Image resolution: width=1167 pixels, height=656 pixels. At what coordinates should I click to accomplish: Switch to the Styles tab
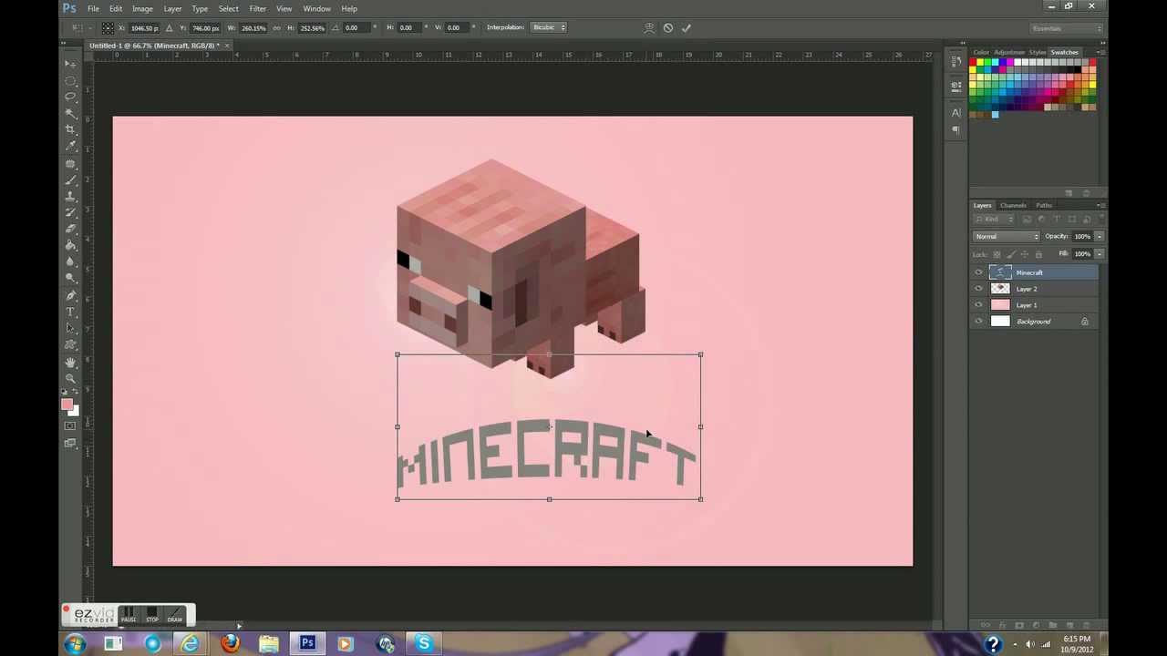[1038, 52]
